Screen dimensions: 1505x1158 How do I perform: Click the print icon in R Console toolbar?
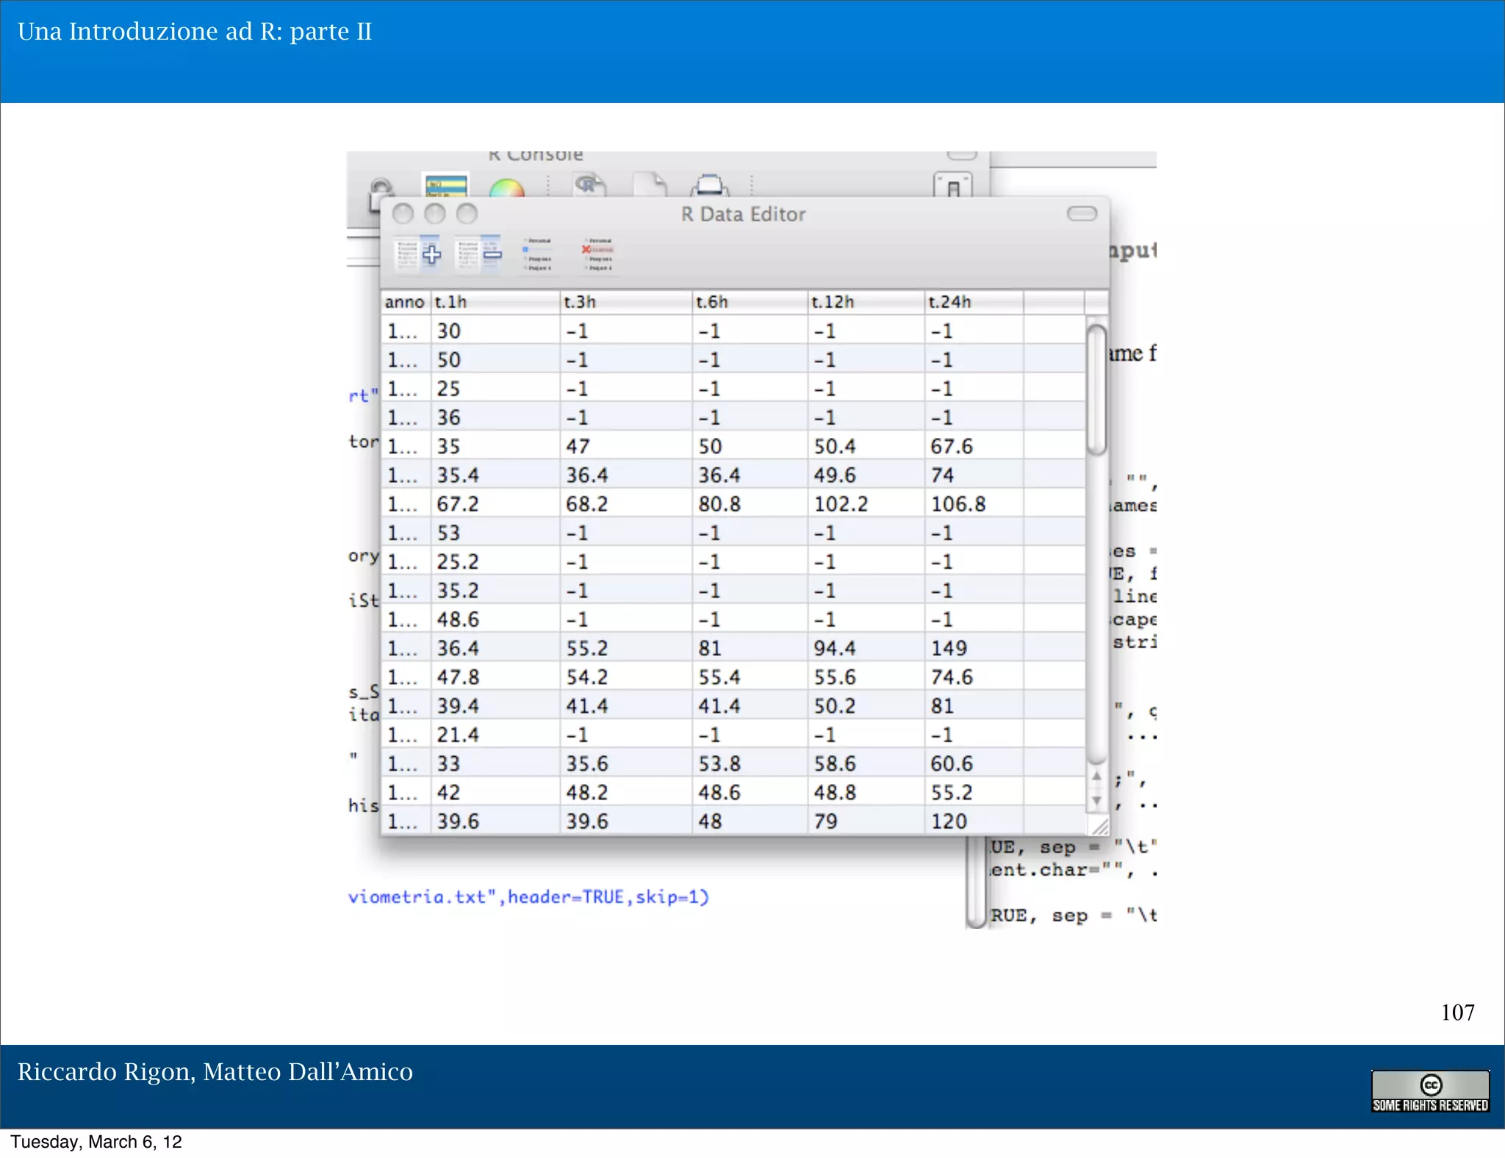click(710, 185)
